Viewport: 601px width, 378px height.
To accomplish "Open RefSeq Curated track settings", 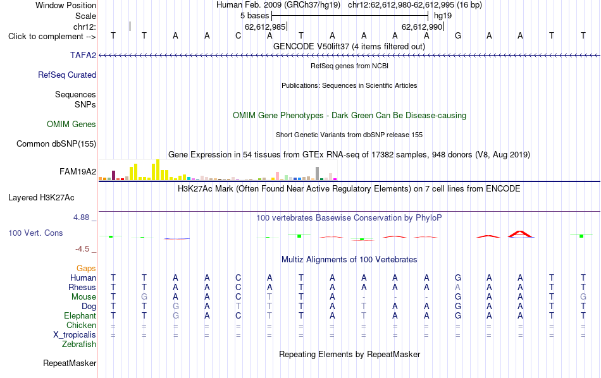I will point(67,75).
